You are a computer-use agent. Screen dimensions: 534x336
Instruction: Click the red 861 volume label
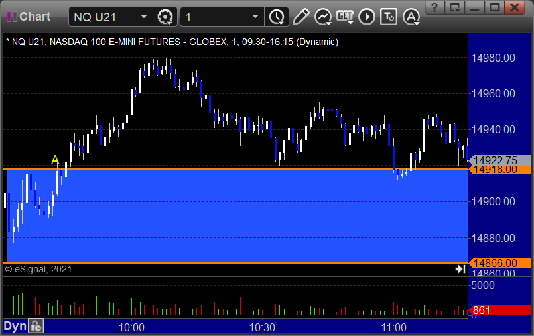[500, 310]
